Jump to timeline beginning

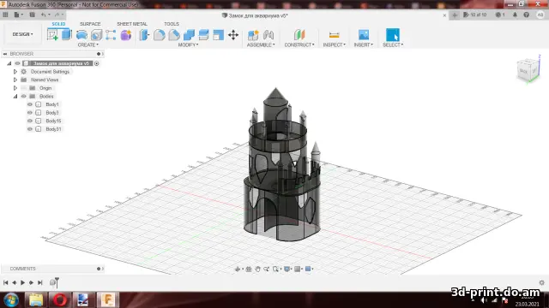click(x=6, y=282)
